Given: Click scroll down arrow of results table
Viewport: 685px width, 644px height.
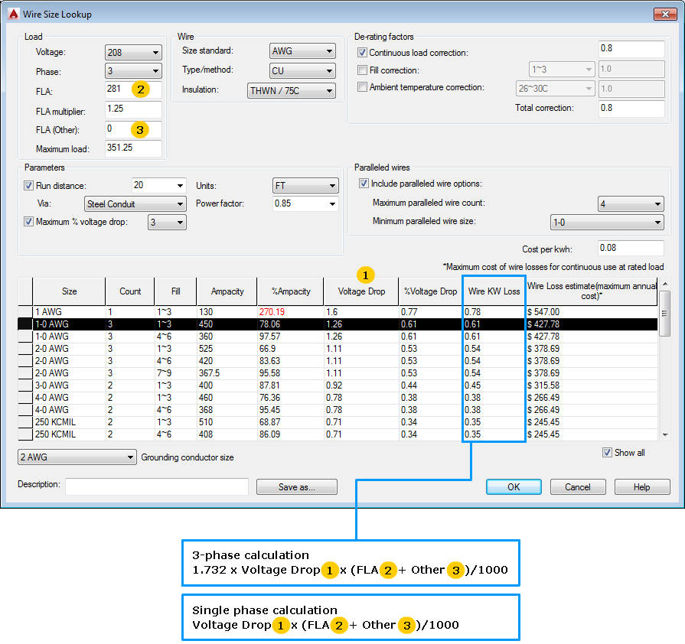Looking at the screenshot, I should [x=665, y=434].
